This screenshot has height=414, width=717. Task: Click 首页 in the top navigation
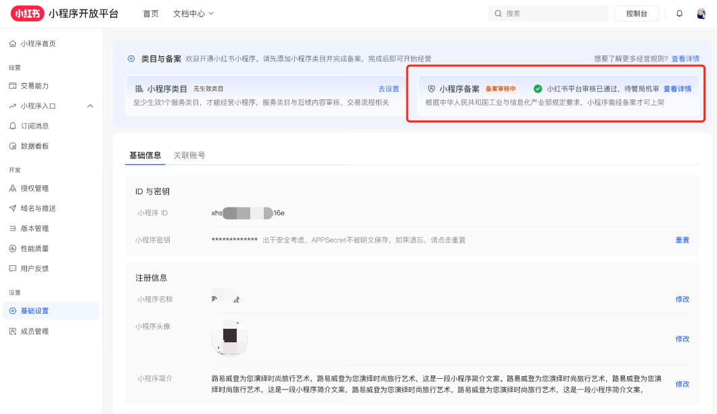point(151,14)
